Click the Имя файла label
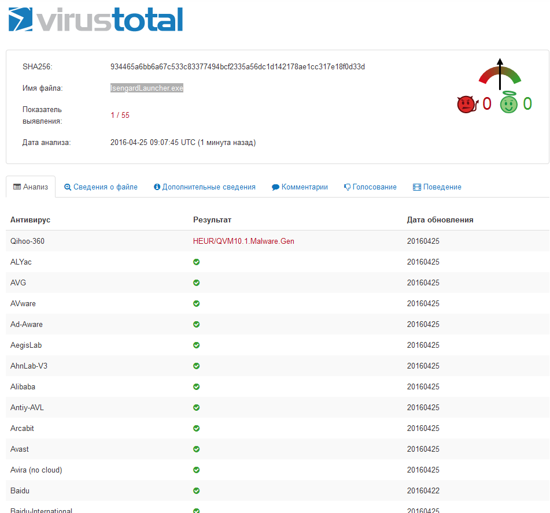Image resolution: width=550 pixels, height=513 pixels. point(42,88)
